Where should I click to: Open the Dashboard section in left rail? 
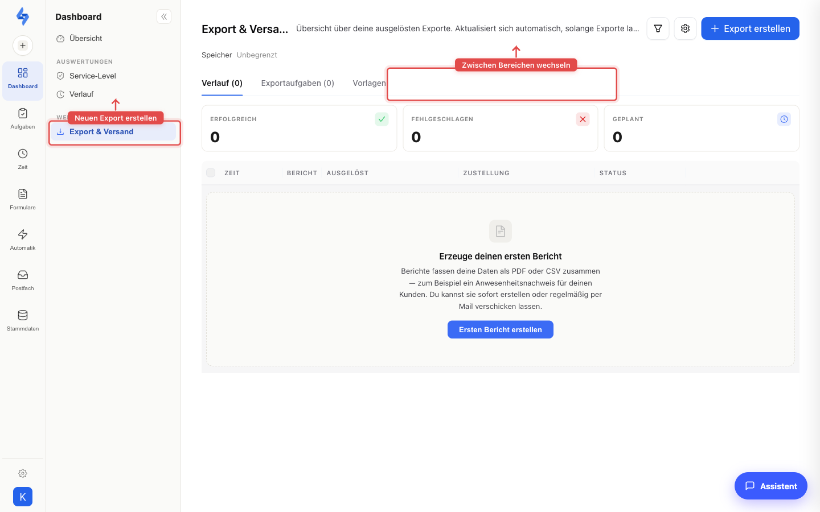point(23,81)
